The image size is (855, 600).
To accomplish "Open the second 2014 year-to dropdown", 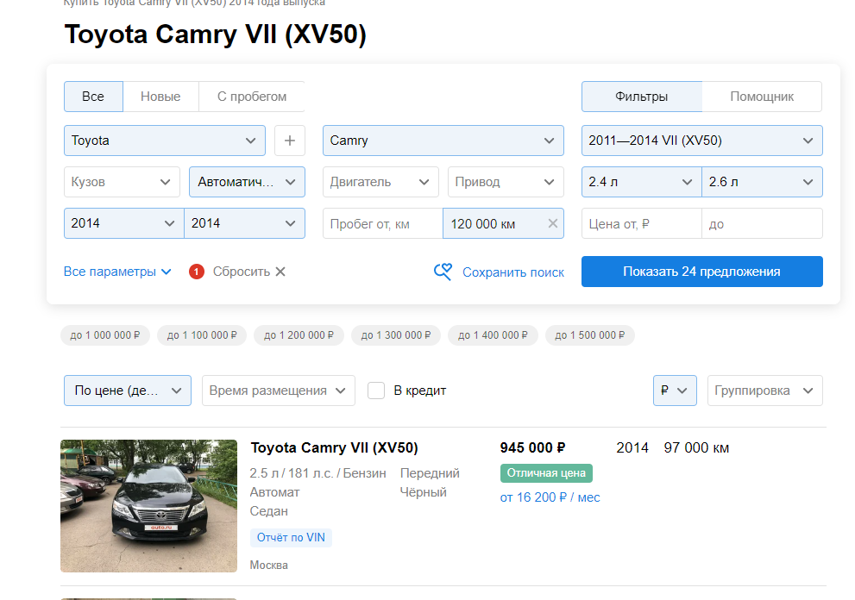I will (x=245, y=223).
